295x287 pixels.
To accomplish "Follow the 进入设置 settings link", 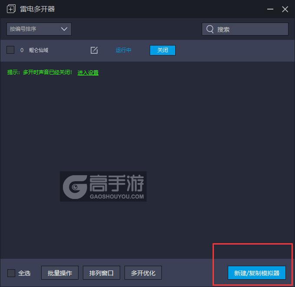I will click(88, 72).
